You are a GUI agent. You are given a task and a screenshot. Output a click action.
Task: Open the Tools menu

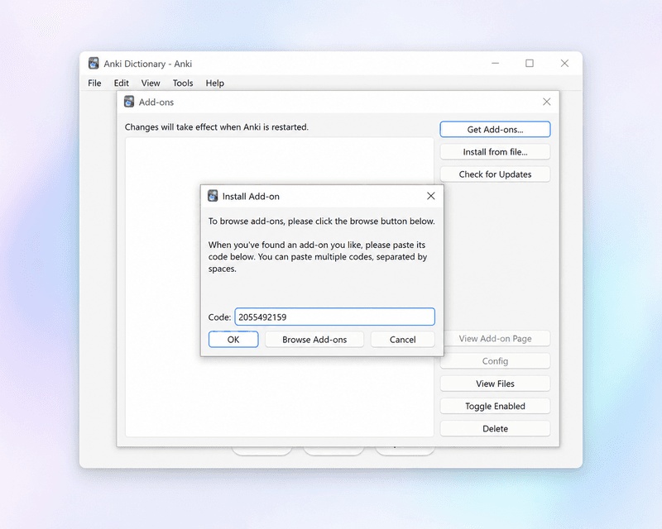183,83
